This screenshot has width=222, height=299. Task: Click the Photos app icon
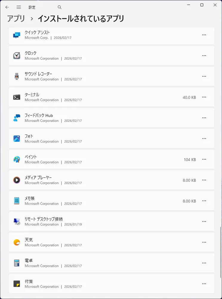pyautogui.click(x=17, y=138)
